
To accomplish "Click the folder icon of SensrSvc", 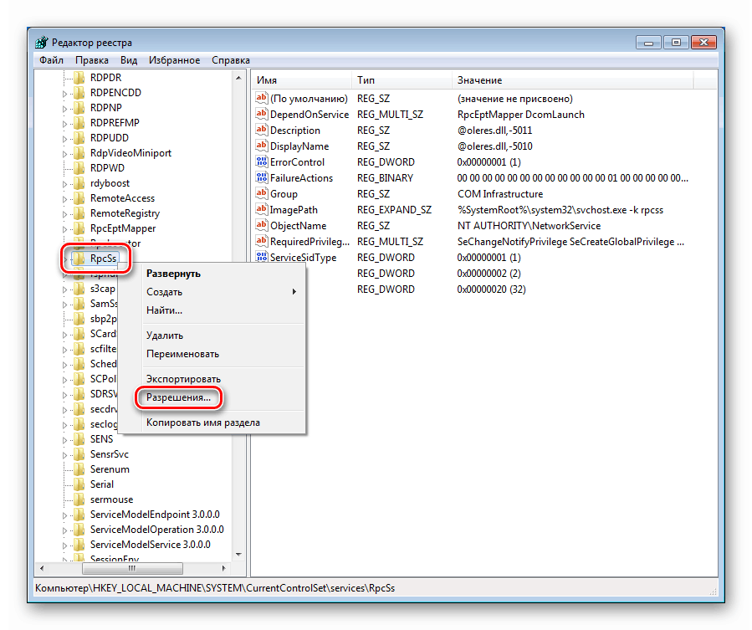I will 79,454.
